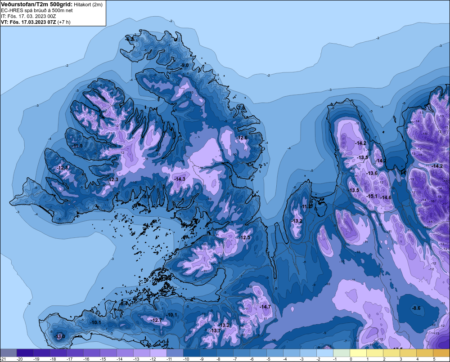Click the VT valid time line 07Z
The width and height of the screenshot is (450, 362).
tap(36, 22)
